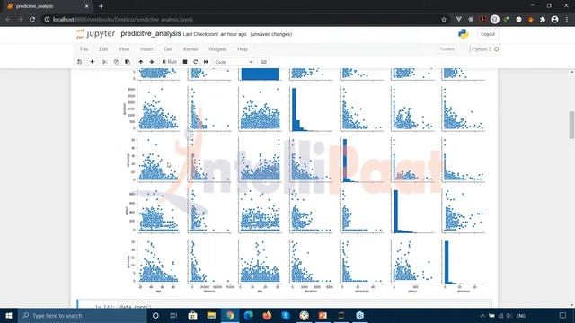The width and height of the screenshot is (575, 323).
Task: Rename notebook via predicitve_analysis title
Action: pos(151,34)
